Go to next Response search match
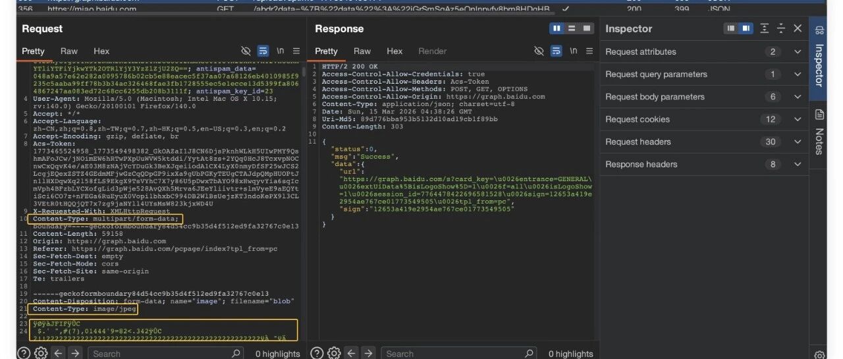This screenshot has height=359, width=843. point(368,353)
